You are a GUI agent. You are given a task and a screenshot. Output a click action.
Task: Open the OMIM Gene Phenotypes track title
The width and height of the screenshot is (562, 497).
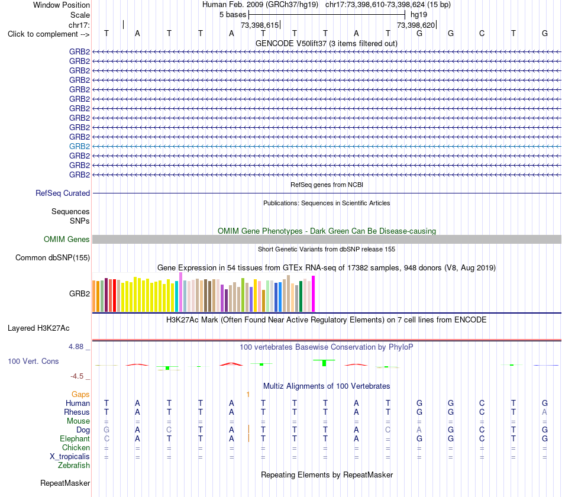click(x=327, y=231)
